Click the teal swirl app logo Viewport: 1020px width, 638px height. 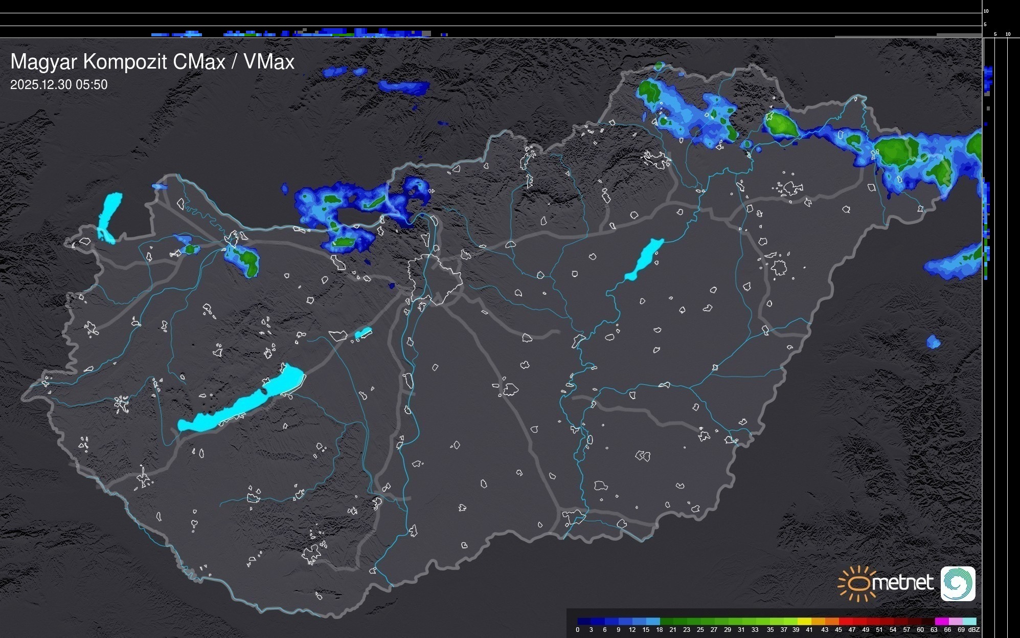tap(958, 583)
